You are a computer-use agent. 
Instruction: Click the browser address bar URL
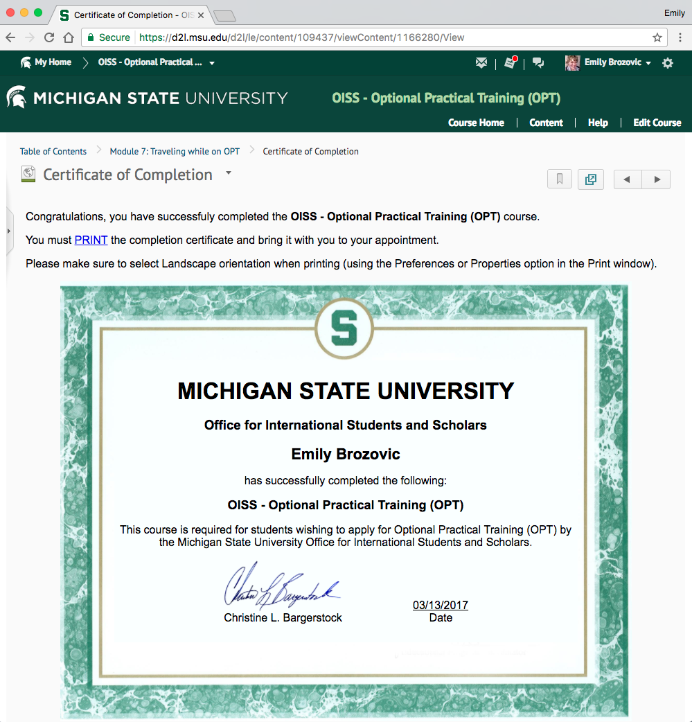tap(301, 37)
